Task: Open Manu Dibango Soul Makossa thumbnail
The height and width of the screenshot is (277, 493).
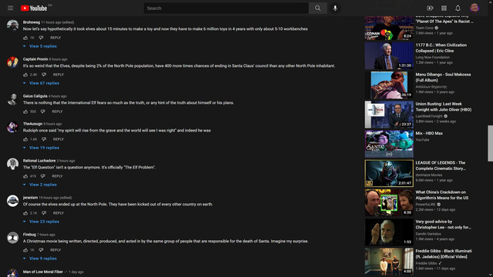Action: [x=389, y=85]
